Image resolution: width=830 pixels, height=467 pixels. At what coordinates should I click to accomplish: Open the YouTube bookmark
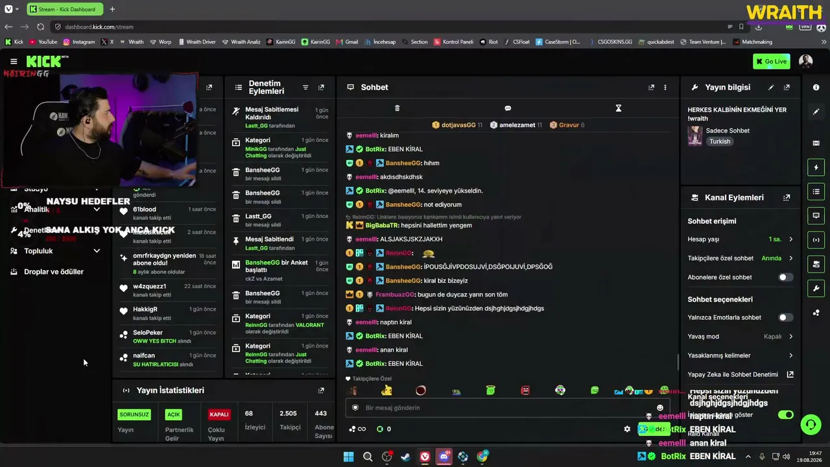[43, 42]
